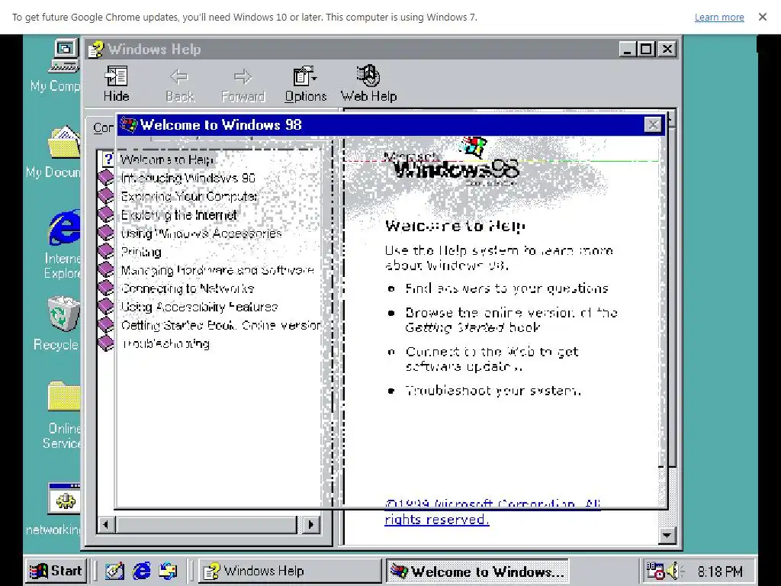
Task: Click the question mark icon beside Welcome to Help
Action: click(108, 159)
